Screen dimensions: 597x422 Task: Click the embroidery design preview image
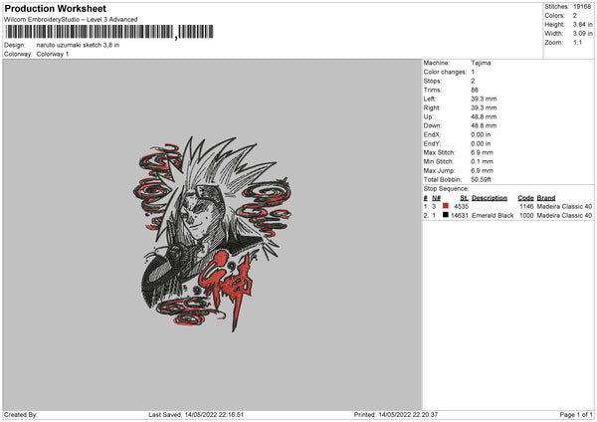point(212,234)
